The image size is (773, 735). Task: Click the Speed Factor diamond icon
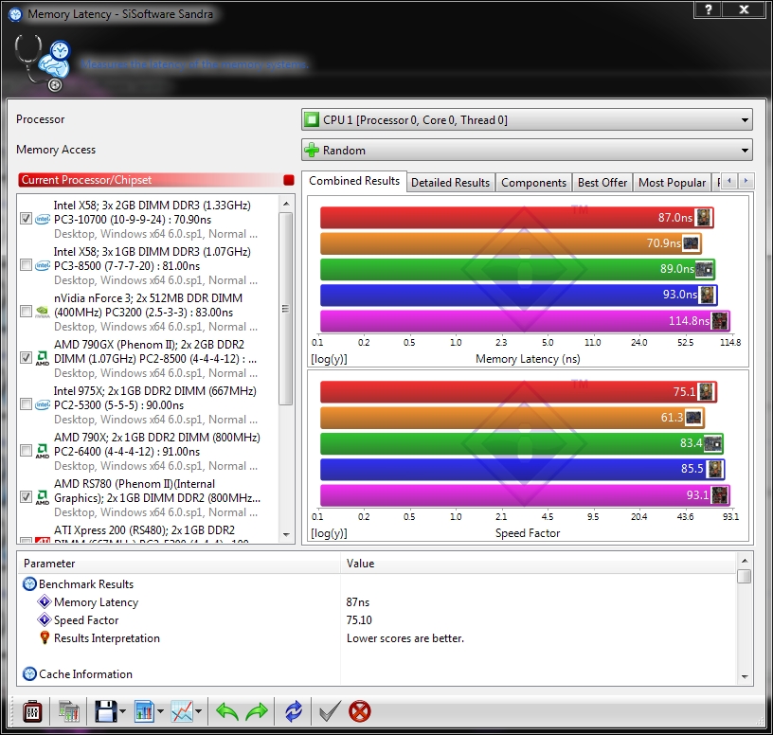click(45, 619)
